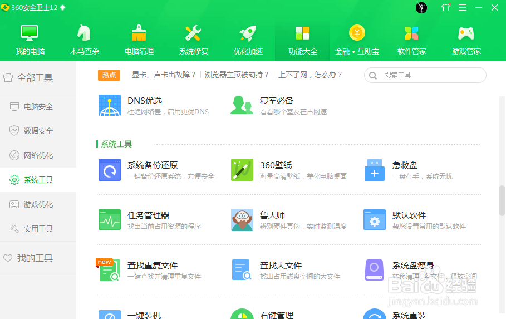This screenshot has height=319, width=506.
Task: Click the upgrade arrow next to 360安全卫士12
Action: tap(62, 7)
